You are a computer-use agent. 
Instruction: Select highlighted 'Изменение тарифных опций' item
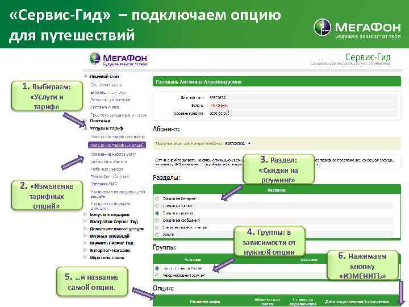point(117,145)
